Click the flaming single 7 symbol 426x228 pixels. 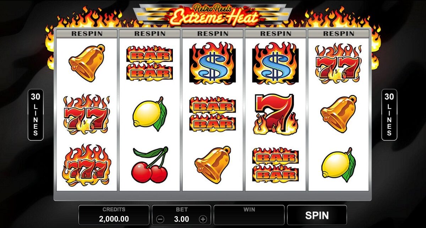(275, 114)
